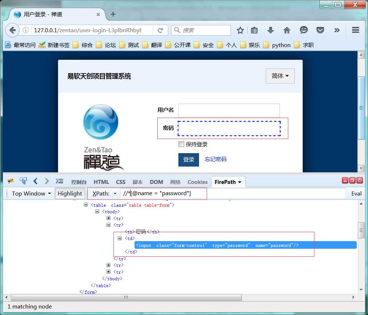Viewport: 368px width, 315px height.
Task: Switch to the CSS tab
Action: point(121,182)
